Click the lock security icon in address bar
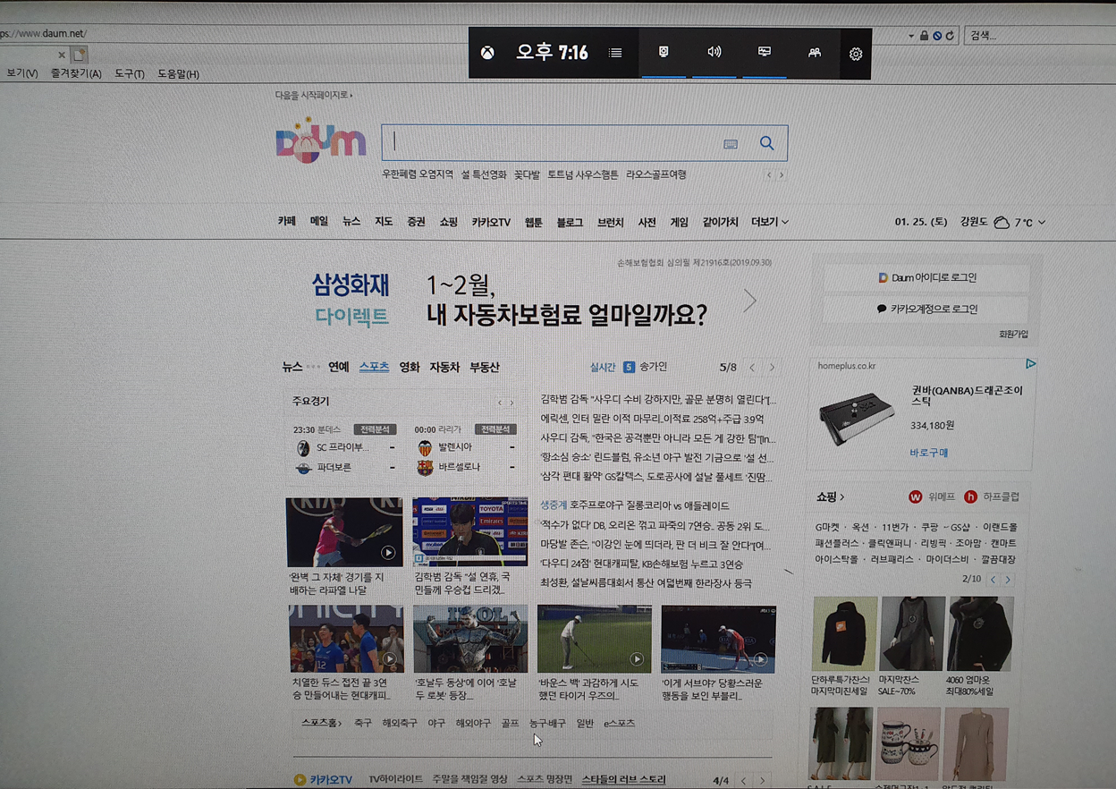This screenshot has width=1116, height=789. pyautogui.click(x=924, y=36)
